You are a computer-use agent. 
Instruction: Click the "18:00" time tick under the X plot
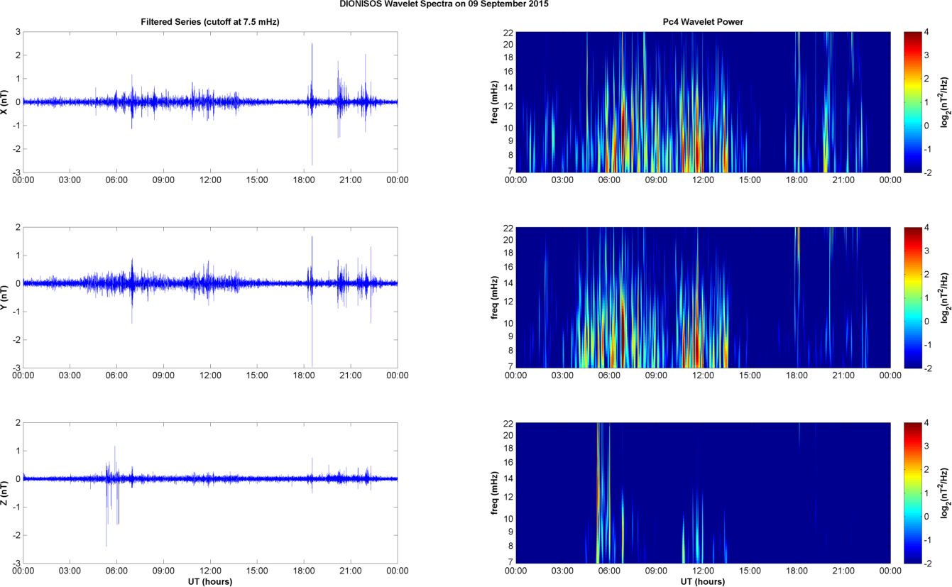pyautogui.click(x=304, y=180)
